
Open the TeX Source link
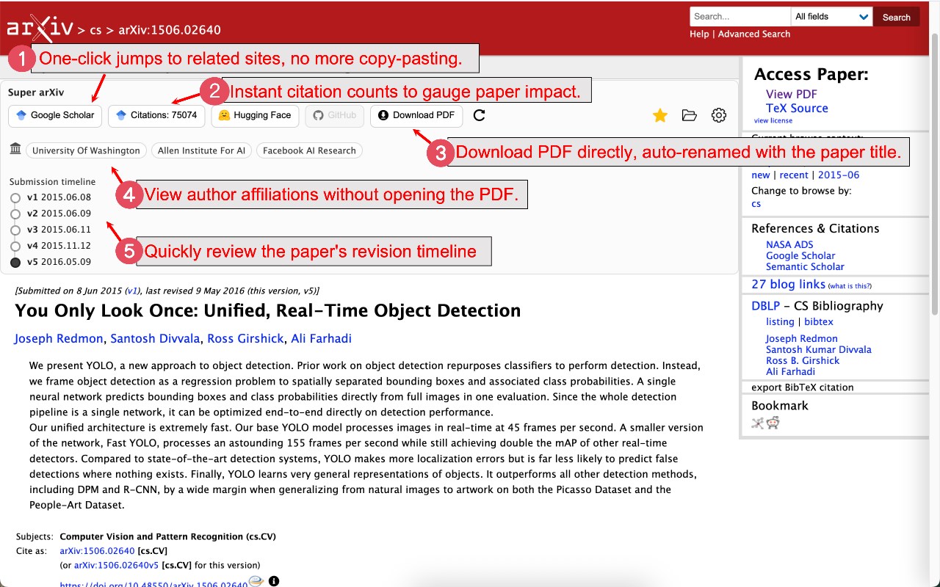click(797, 108)
